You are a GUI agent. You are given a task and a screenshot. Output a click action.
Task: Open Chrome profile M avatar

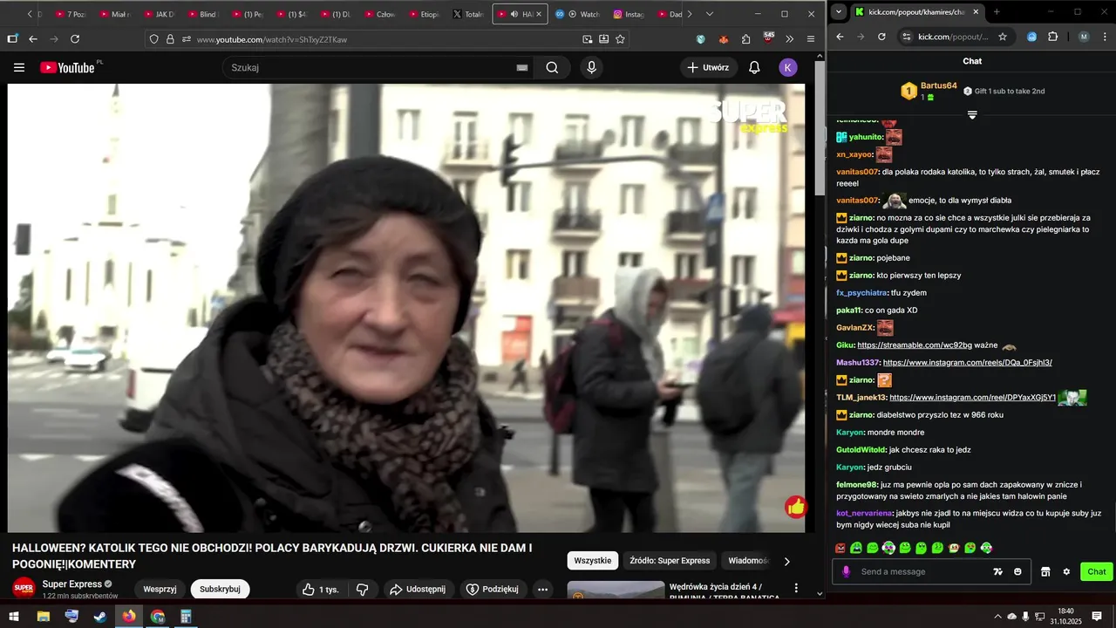coord(1084,37)
